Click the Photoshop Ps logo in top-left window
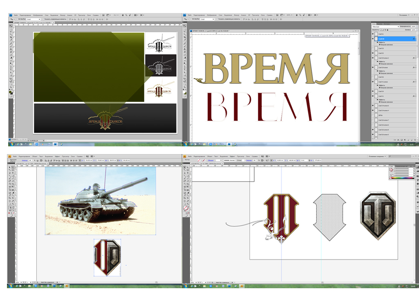Screen dimensions: 419x296 point(10,15)
